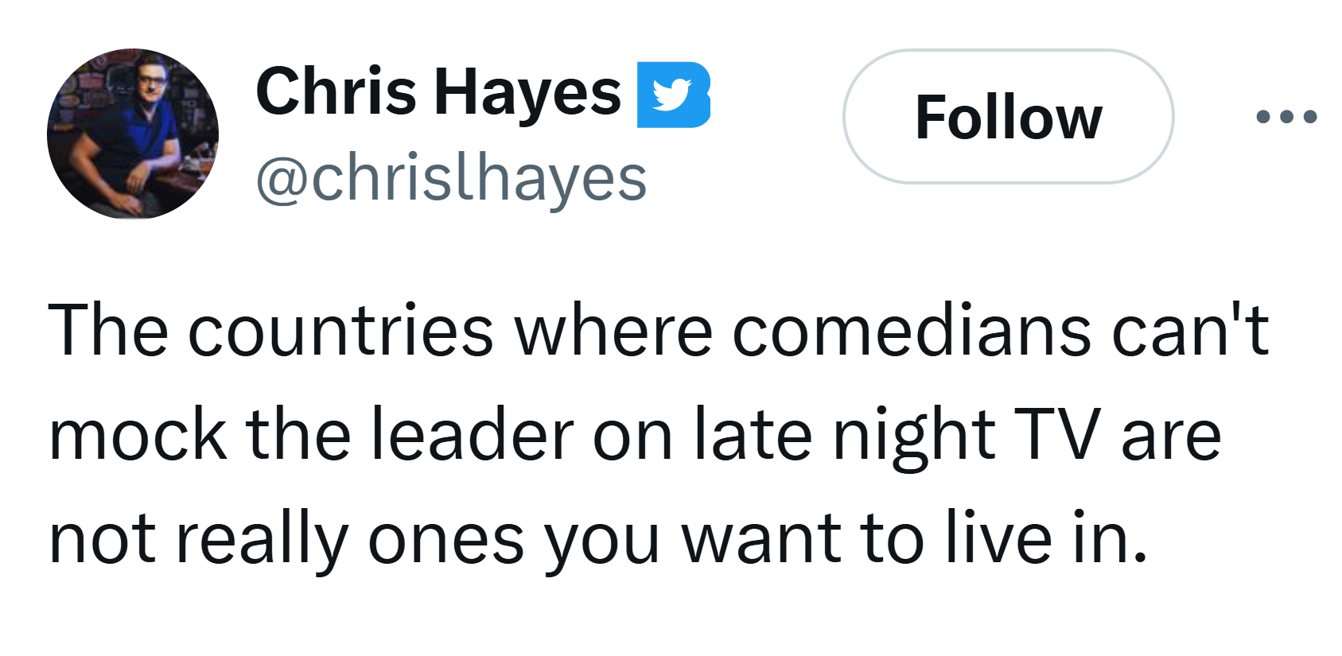The height and width of the screenshot is (656, 1342).
Task: Click the display name "Chris Hayes"
Action: pyautogui.click(x=438, y=92)
